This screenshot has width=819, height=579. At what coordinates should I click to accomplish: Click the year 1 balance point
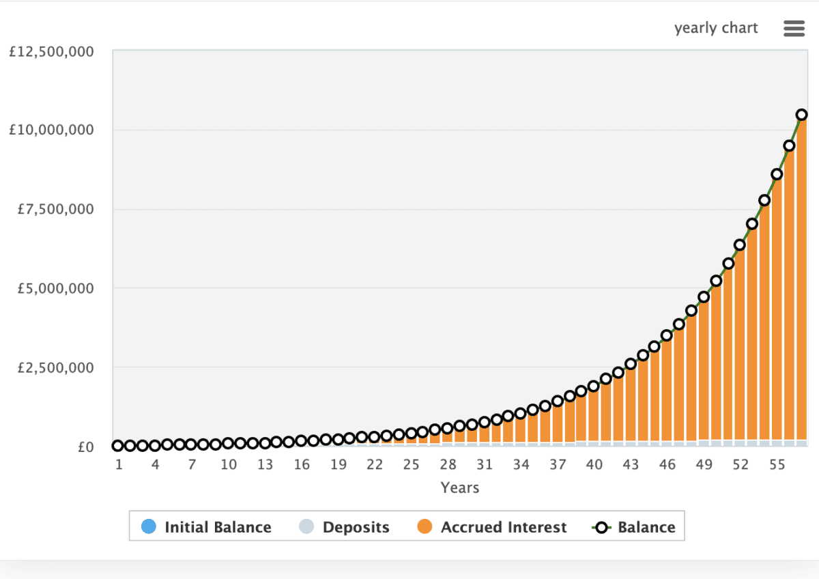pyautogui.click(x=118, y=446)
